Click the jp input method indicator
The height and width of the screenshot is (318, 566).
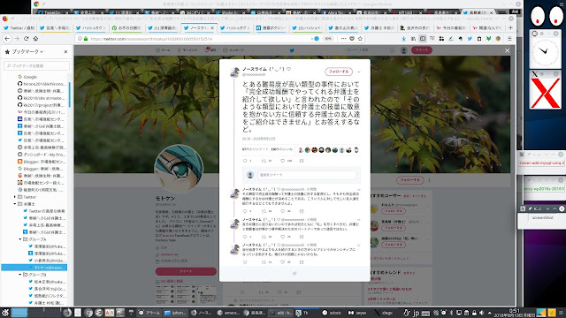click(416, 313)
